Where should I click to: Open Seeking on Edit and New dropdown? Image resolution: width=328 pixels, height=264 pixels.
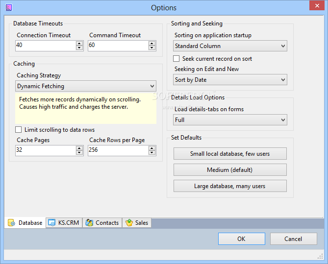click(230, 80)
